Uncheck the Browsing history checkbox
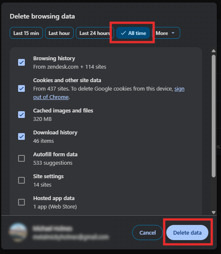The height and width of the screenshot is (254, 221). click(x=21, y=62)
